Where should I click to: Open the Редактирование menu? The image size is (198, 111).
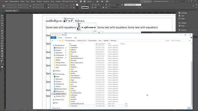pyautogui.click(x=14, y=2)
